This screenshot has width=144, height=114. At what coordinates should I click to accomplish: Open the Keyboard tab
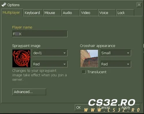coord(33,13)
